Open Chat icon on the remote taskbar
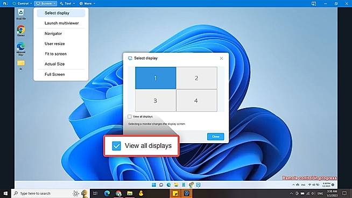The height and width of the screenshot is (198, 352). [x=161, y=185]
